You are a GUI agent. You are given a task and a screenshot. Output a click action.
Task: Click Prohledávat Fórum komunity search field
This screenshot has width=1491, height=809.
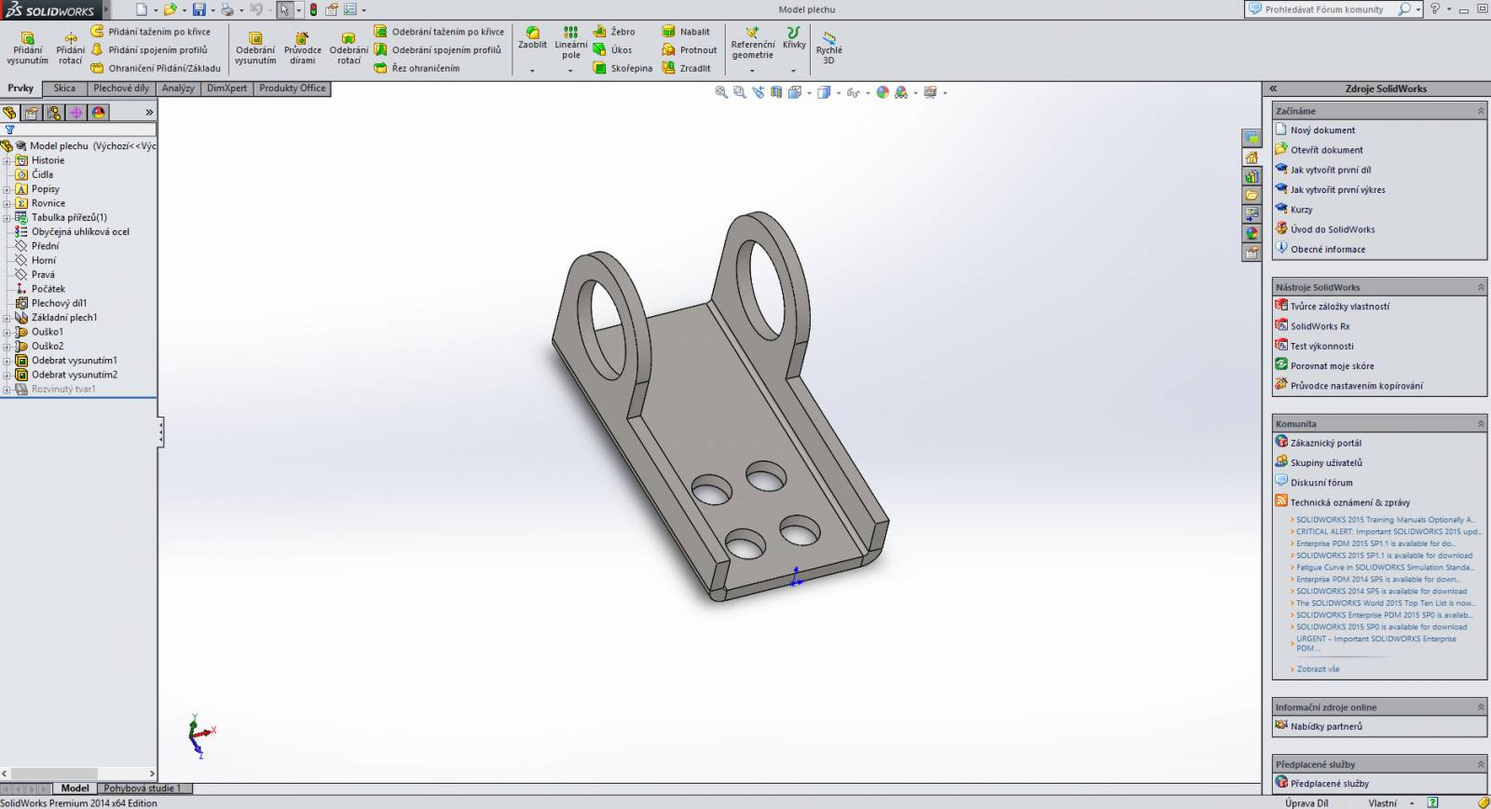[1323, 9]
